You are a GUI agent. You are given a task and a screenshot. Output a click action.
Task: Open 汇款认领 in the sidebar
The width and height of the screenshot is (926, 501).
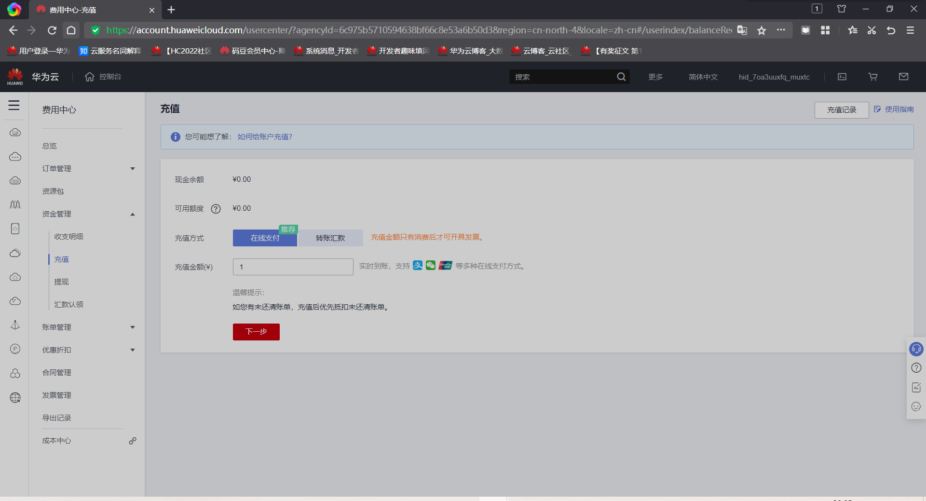point(68,305)
